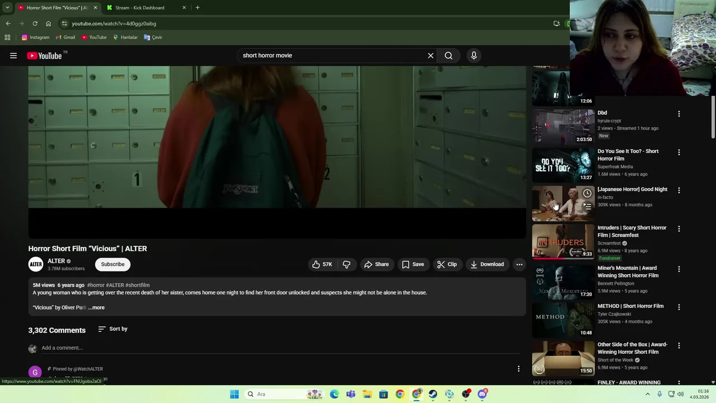
Task: Reload the current page
Action: tap(35, 24)
